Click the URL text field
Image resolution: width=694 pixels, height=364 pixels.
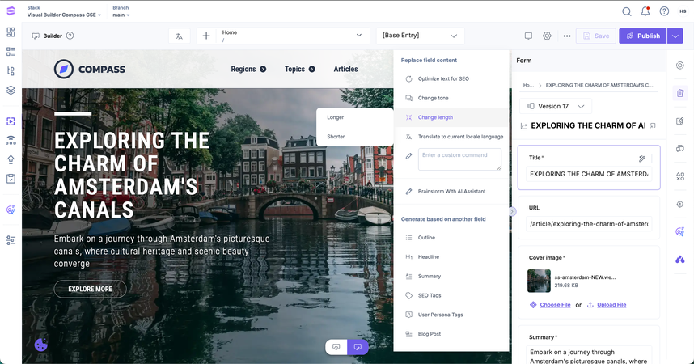coord(589,224)
